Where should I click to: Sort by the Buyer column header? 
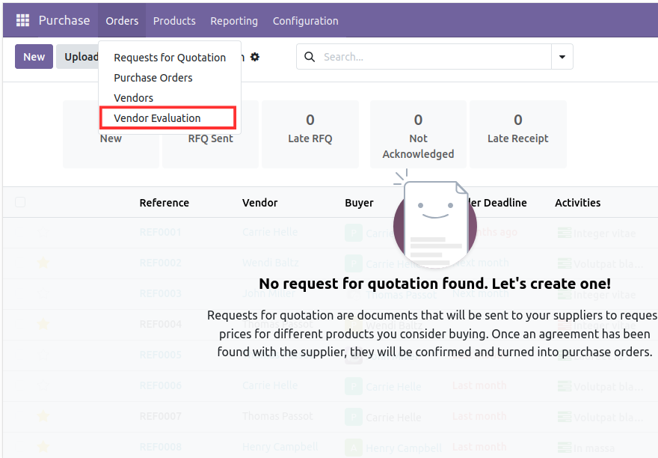coord(359,203)
